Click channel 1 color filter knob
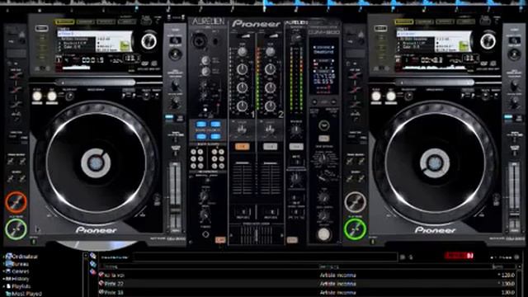The height and width of the screenshot is (297, 528). pyautogui.click(x=242, y=130)
